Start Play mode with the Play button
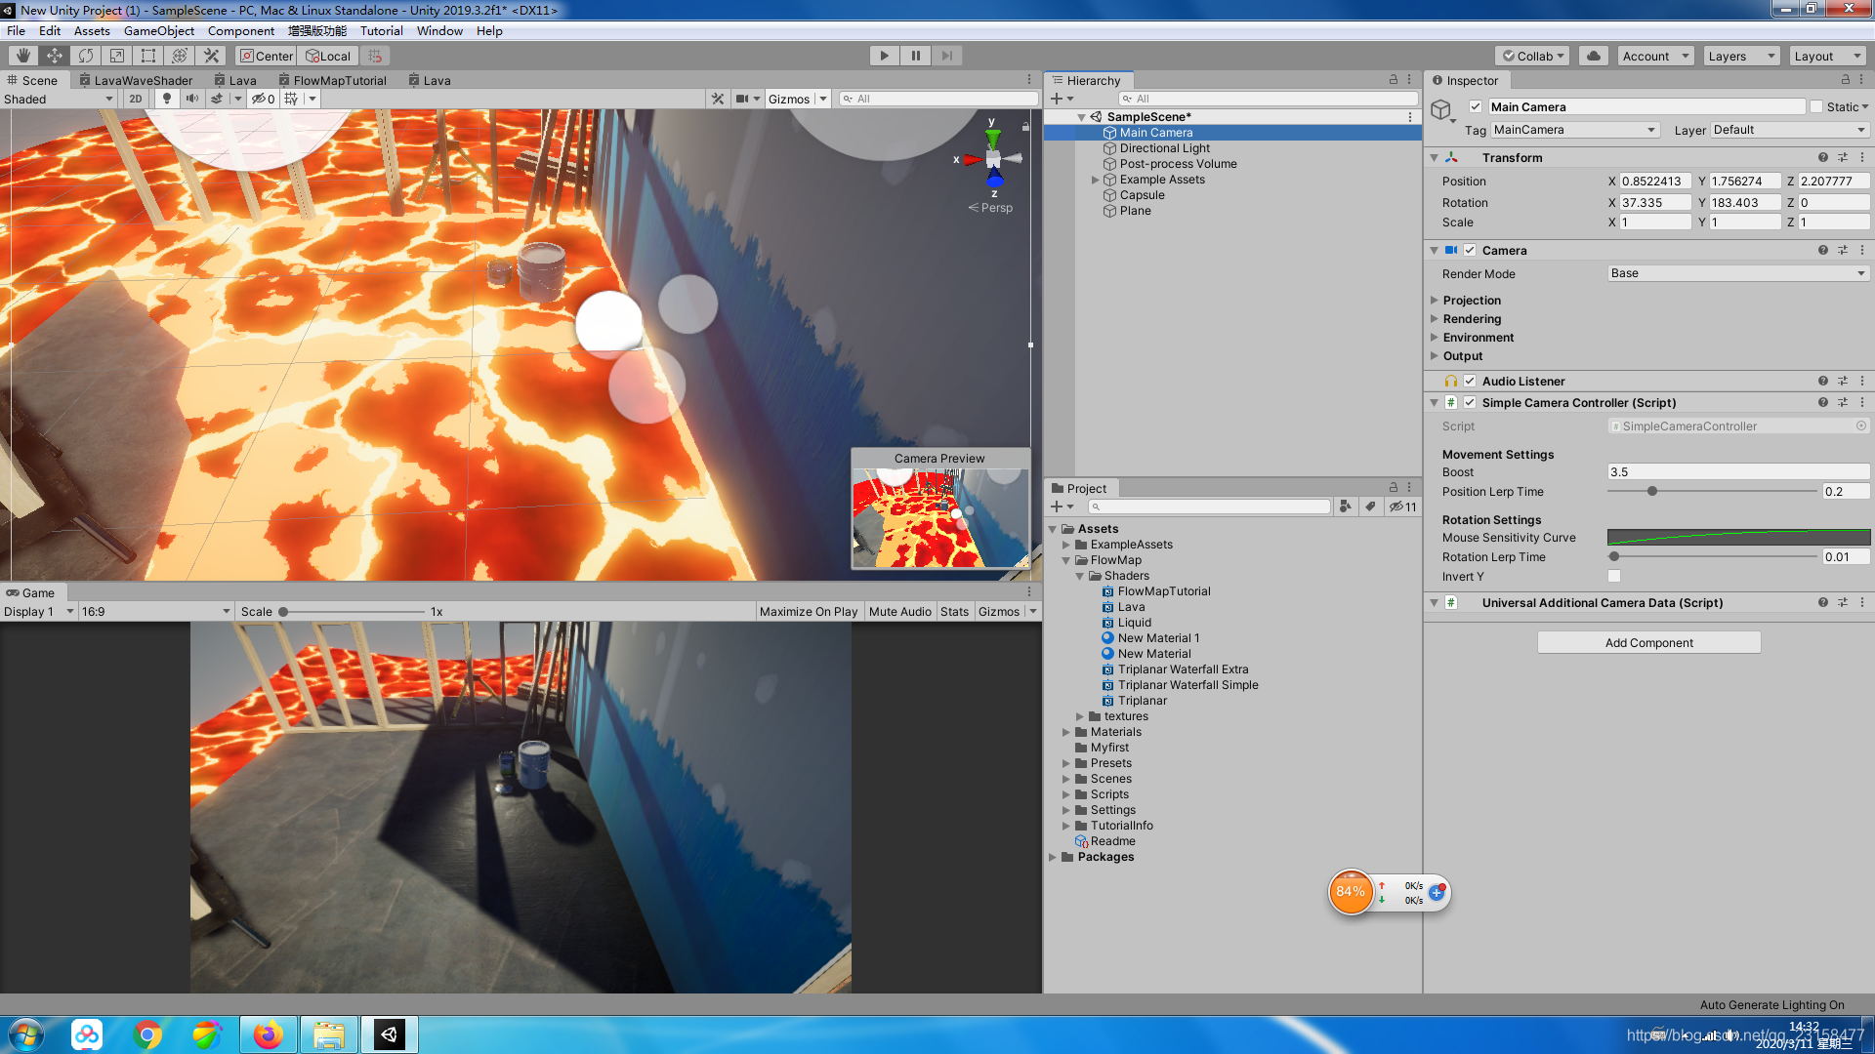Viewport: 1875px width, 1054px height. coord(884,56)
